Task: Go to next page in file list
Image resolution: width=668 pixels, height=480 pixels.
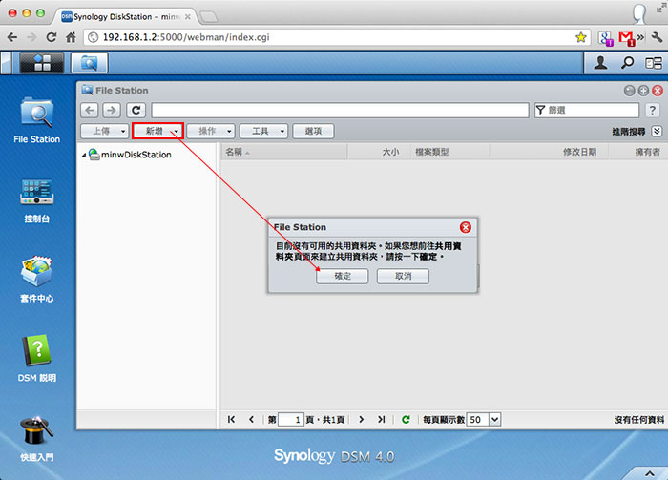Action: tap(362, 420)
